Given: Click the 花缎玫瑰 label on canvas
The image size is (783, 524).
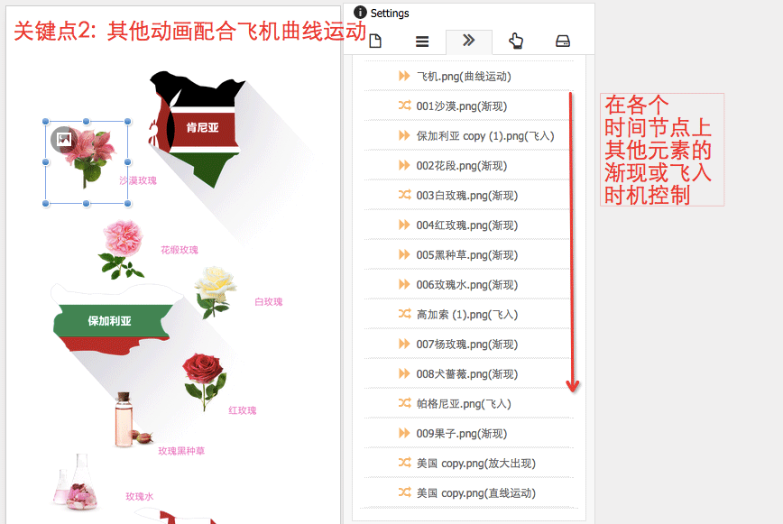Looking at the screenshot, I should tap(180, 250).
